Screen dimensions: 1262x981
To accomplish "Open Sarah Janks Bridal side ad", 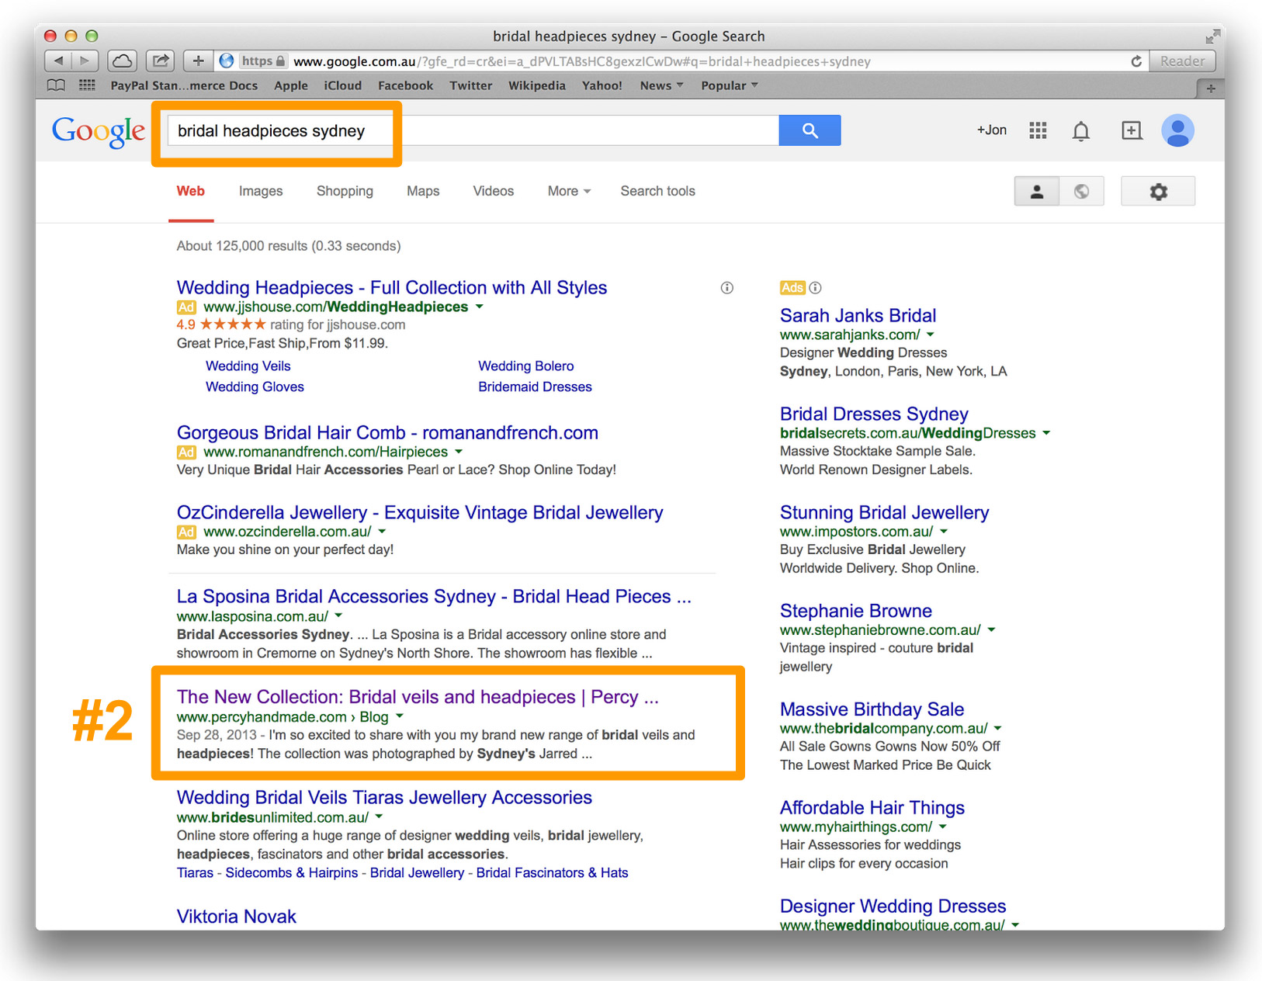I will pyautogui.click(x=858, y=316).
